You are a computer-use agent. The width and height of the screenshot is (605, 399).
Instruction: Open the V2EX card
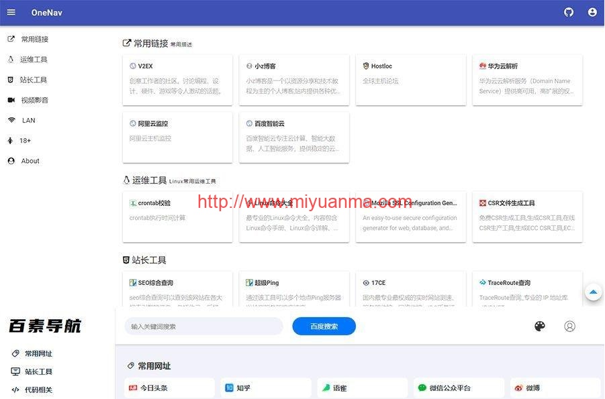click(177, 80)
